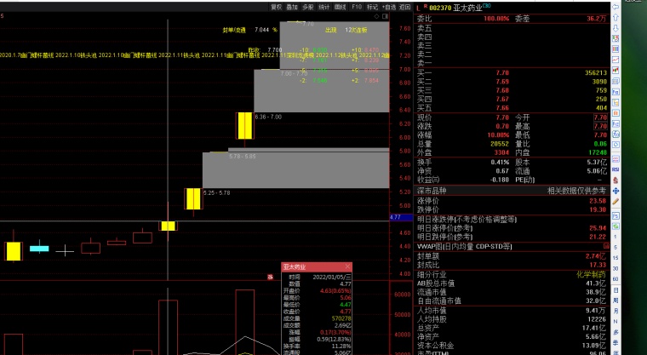Click the down arrow in right sidebar
647x355 pixels.
[x=616, y=28]
